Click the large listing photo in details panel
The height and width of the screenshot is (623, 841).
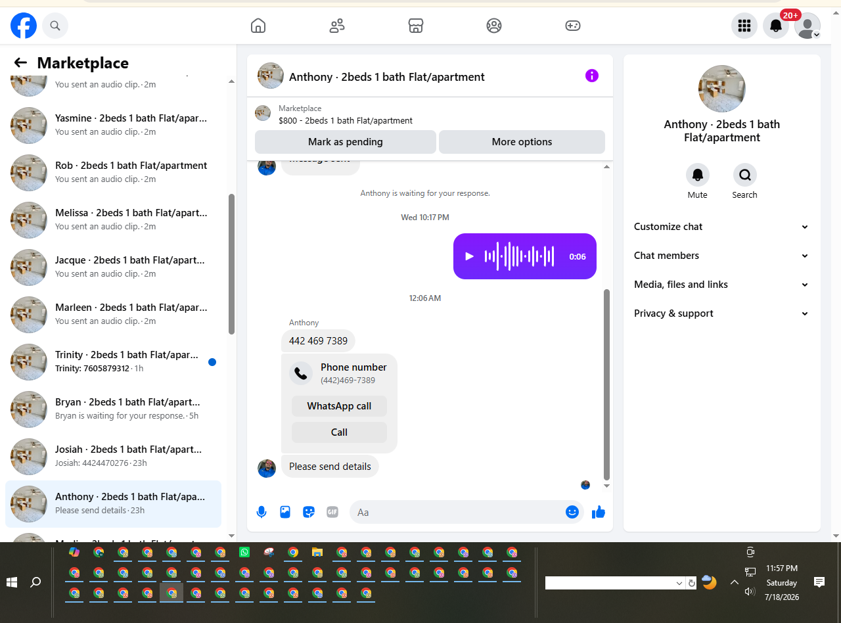pyautogui.click(x=722, y=89)
